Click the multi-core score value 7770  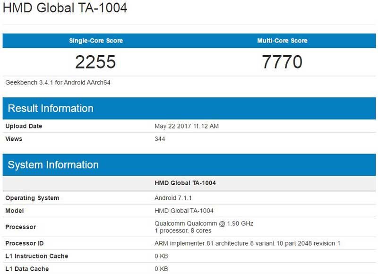click(282, 61)
